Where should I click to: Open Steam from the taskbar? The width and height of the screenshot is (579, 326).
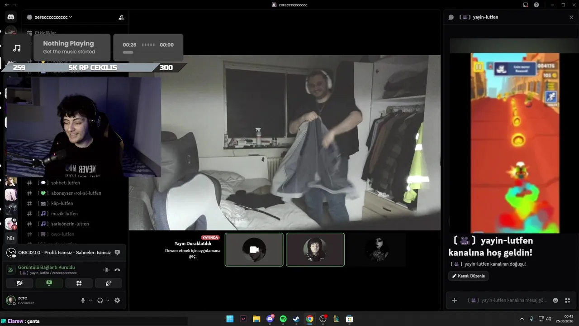click(296, 319)
